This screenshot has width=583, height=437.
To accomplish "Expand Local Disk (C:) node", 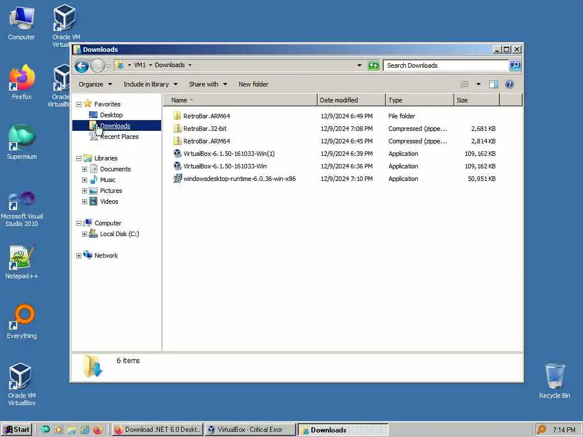I will (x=84, y=234).
